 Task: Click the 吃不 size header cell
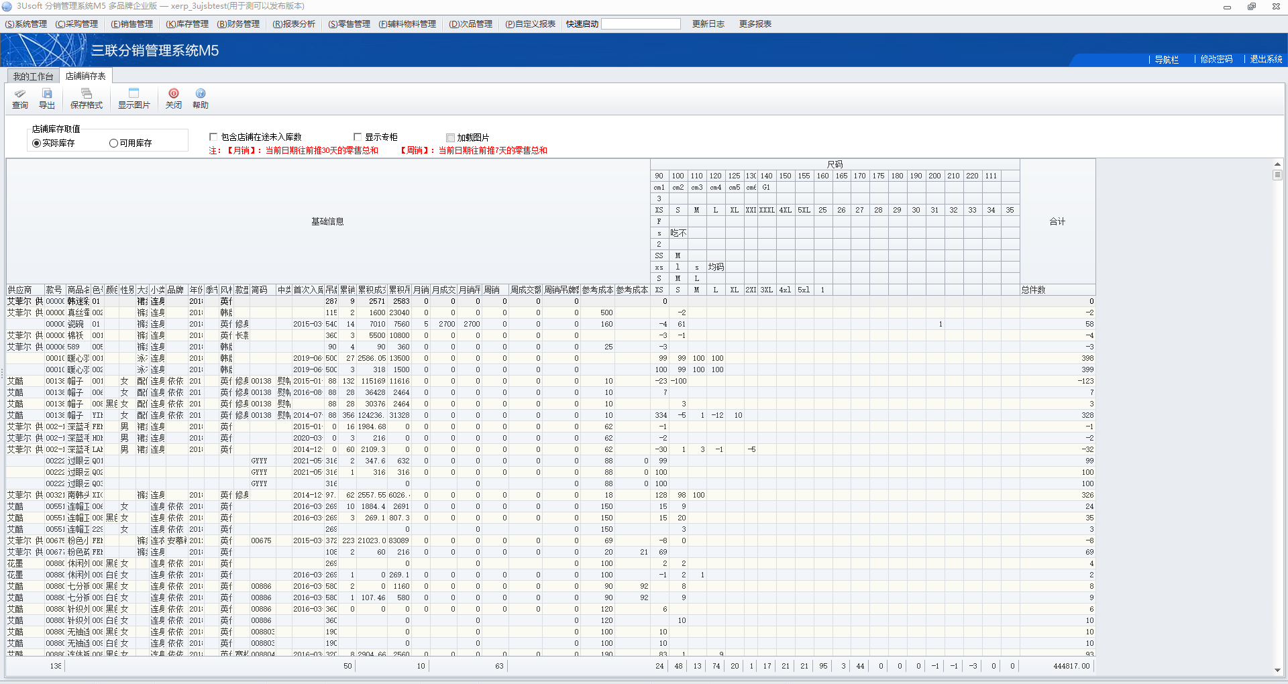point(678,233)
